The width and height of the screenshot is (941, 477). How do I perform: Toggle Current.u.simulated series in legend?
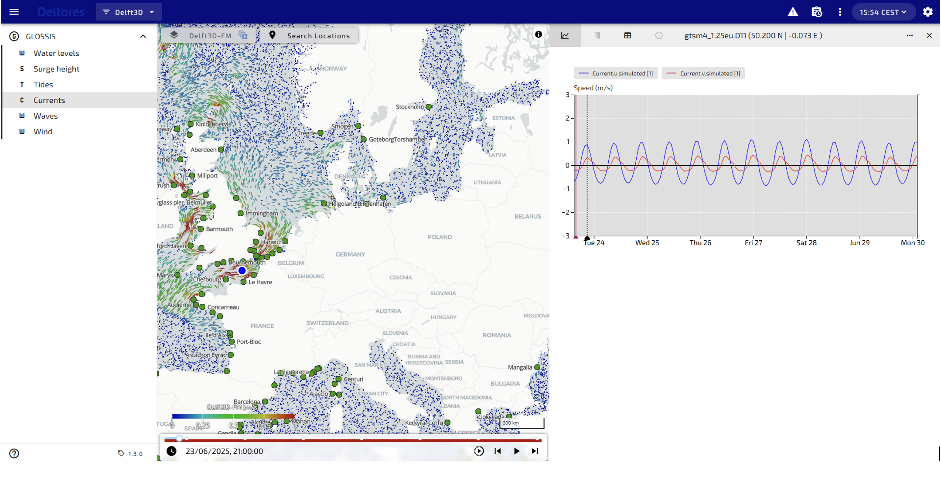pyautogui.click(x=615, y=73)
